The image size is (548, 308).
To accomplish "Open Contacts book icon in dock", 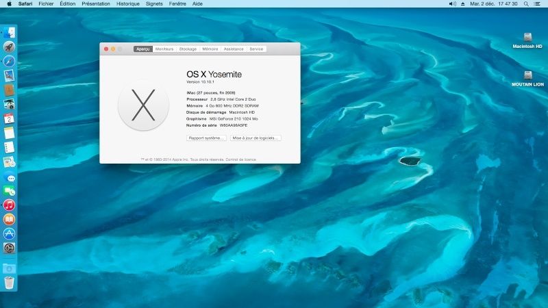I will coord(9,90).
